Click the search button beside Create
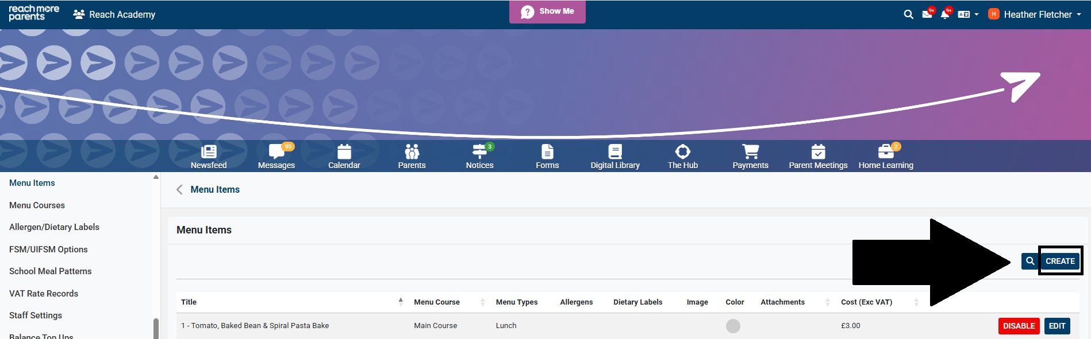This screenshot has height=339, width=1091. coord(1030,261)
